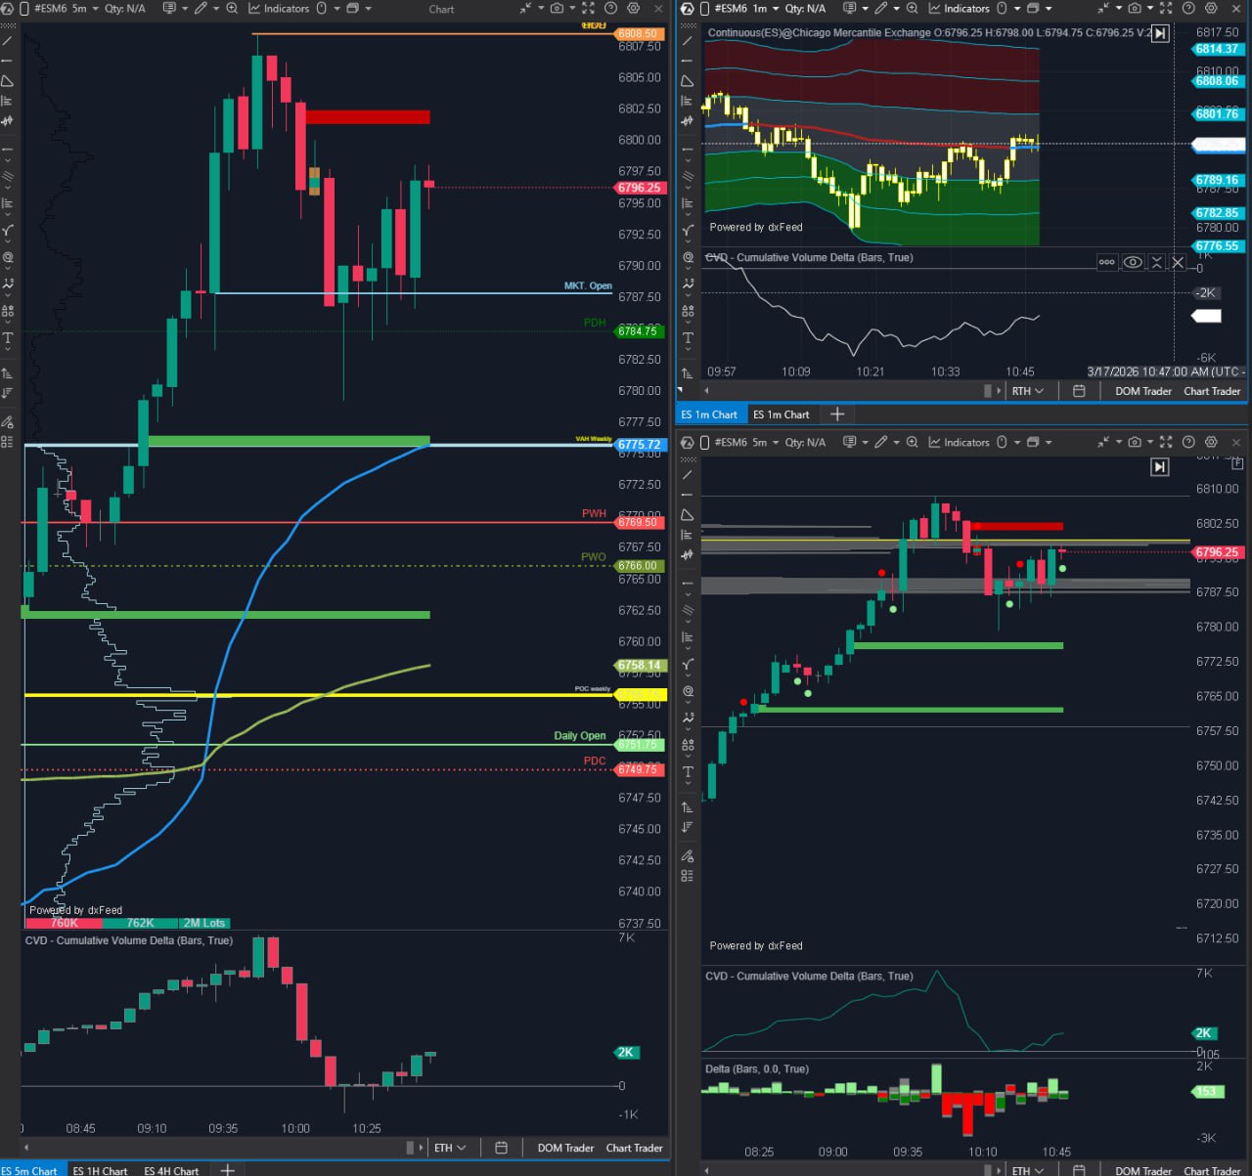Collapse the CVD indicator pane in 1m chart
Screen dimensions: 1252x1176
pyautogui.click(x=1156, y=262)
